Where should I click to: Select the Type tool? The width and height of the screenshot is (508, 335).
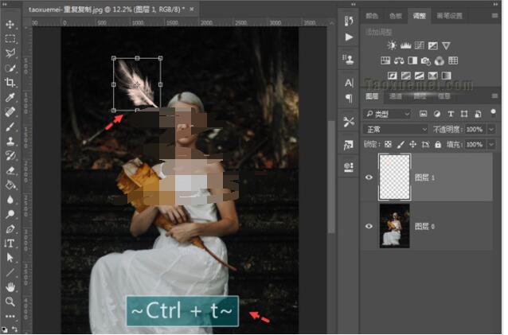point(10,243)
